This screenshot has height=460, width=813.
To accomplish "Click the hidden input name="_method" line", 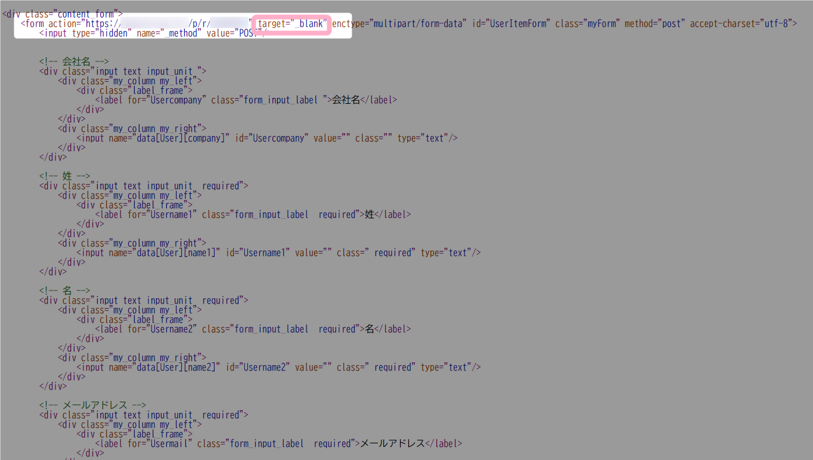I will click(x=154, y=33).
